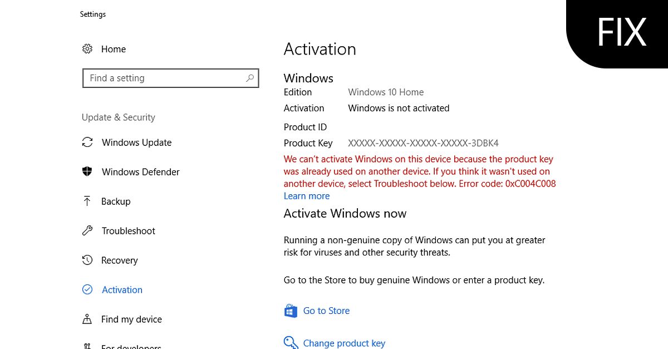
Task: Switch to the 'Recovery' settings section
Action: (119, 260)
